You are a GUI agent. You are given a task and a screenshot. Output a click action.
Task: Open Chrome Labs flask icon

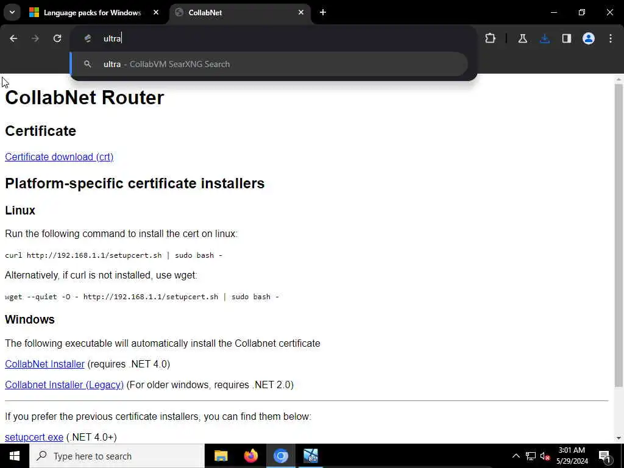pos(522,38)
